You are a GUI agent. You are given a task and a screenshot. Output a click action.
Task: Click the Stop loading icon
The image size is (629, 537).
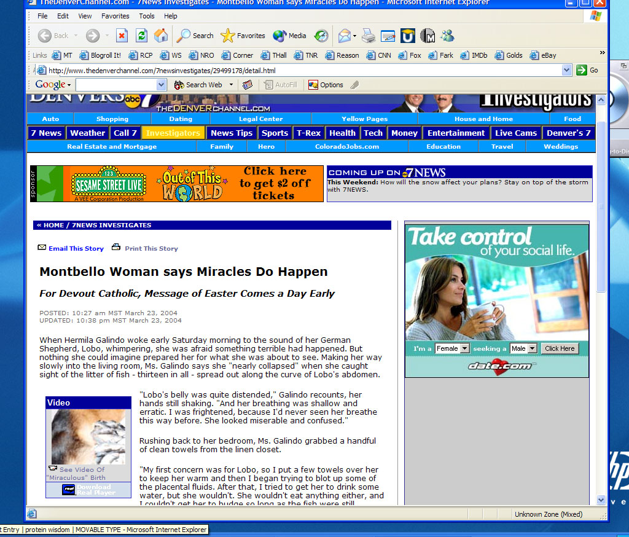122,36
